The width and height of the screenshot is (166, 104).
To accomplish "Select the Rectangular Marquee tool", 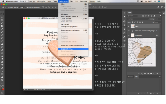I will point(2,17).
